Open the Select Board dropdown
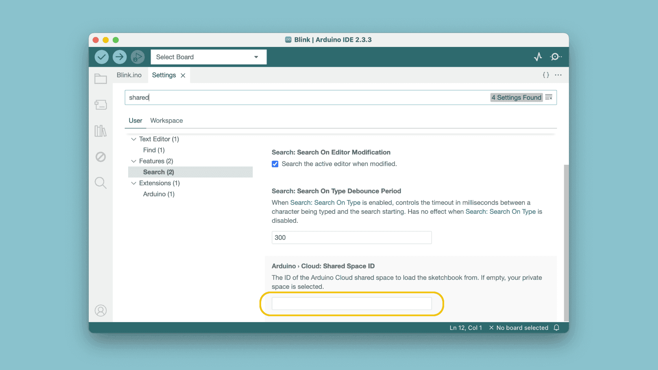Viewport: 658px width, 370px height. (x=208, y=57)
